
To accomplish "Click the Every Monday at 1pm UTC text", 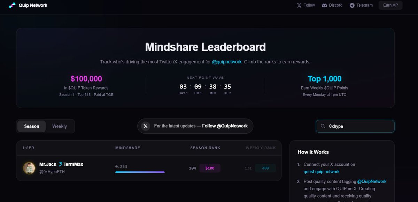I will (324, 95).
